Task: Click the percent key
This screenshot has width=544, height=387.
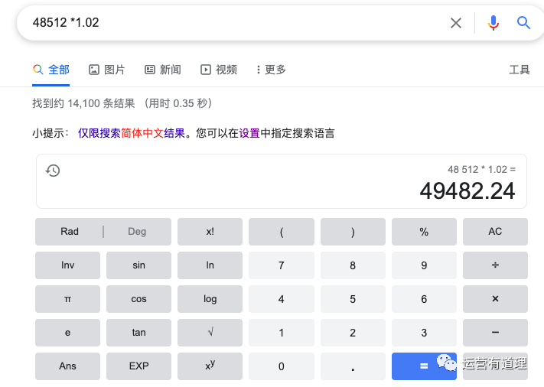Action: pyautogui.click(x=424, y=231)
